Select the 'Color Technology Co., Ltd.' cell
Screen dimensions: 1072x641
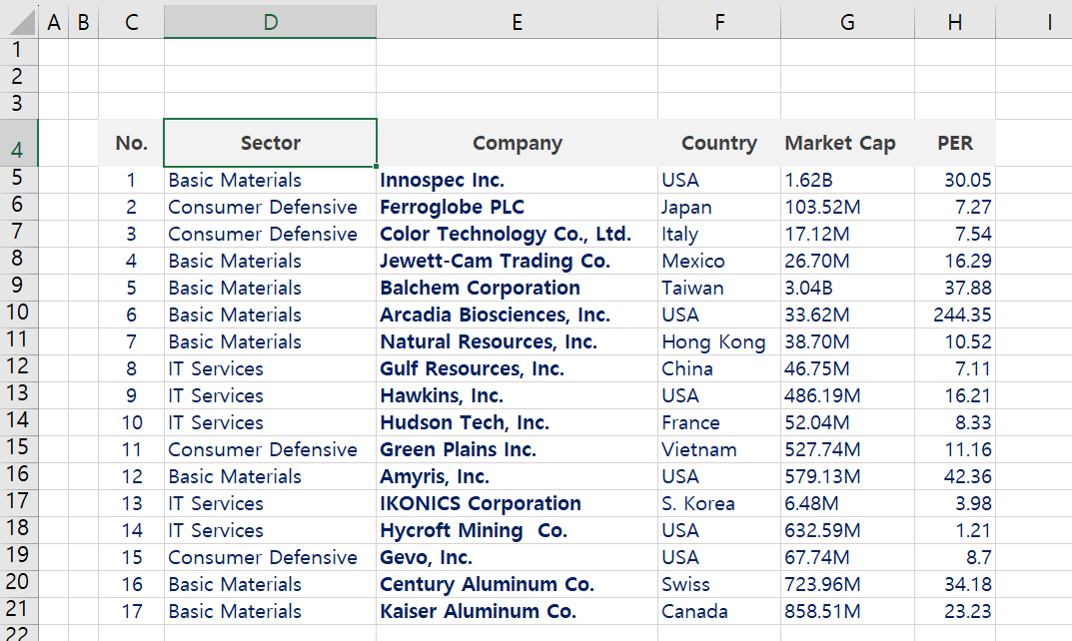pyautogui.click(x=517, y=234)
